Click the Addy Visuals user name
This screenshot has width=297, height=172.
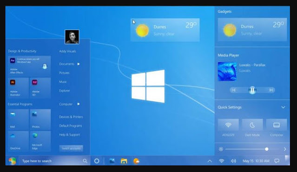pyautogui.click(x=67, y=51)
